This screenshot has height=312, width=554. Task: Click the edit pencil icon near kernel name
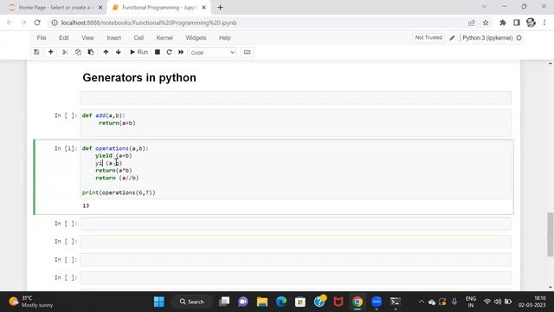pyautogui.click(x=452, y=38)
